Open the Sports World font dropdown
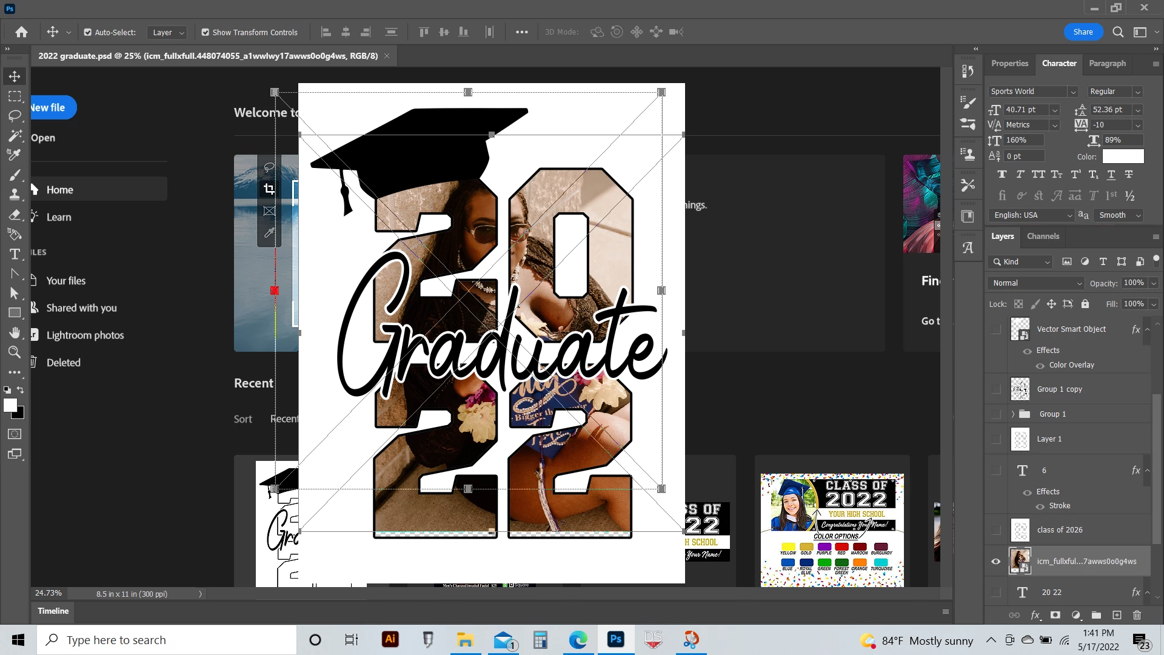This screenshot has width=1164, height=655. 1072,92
